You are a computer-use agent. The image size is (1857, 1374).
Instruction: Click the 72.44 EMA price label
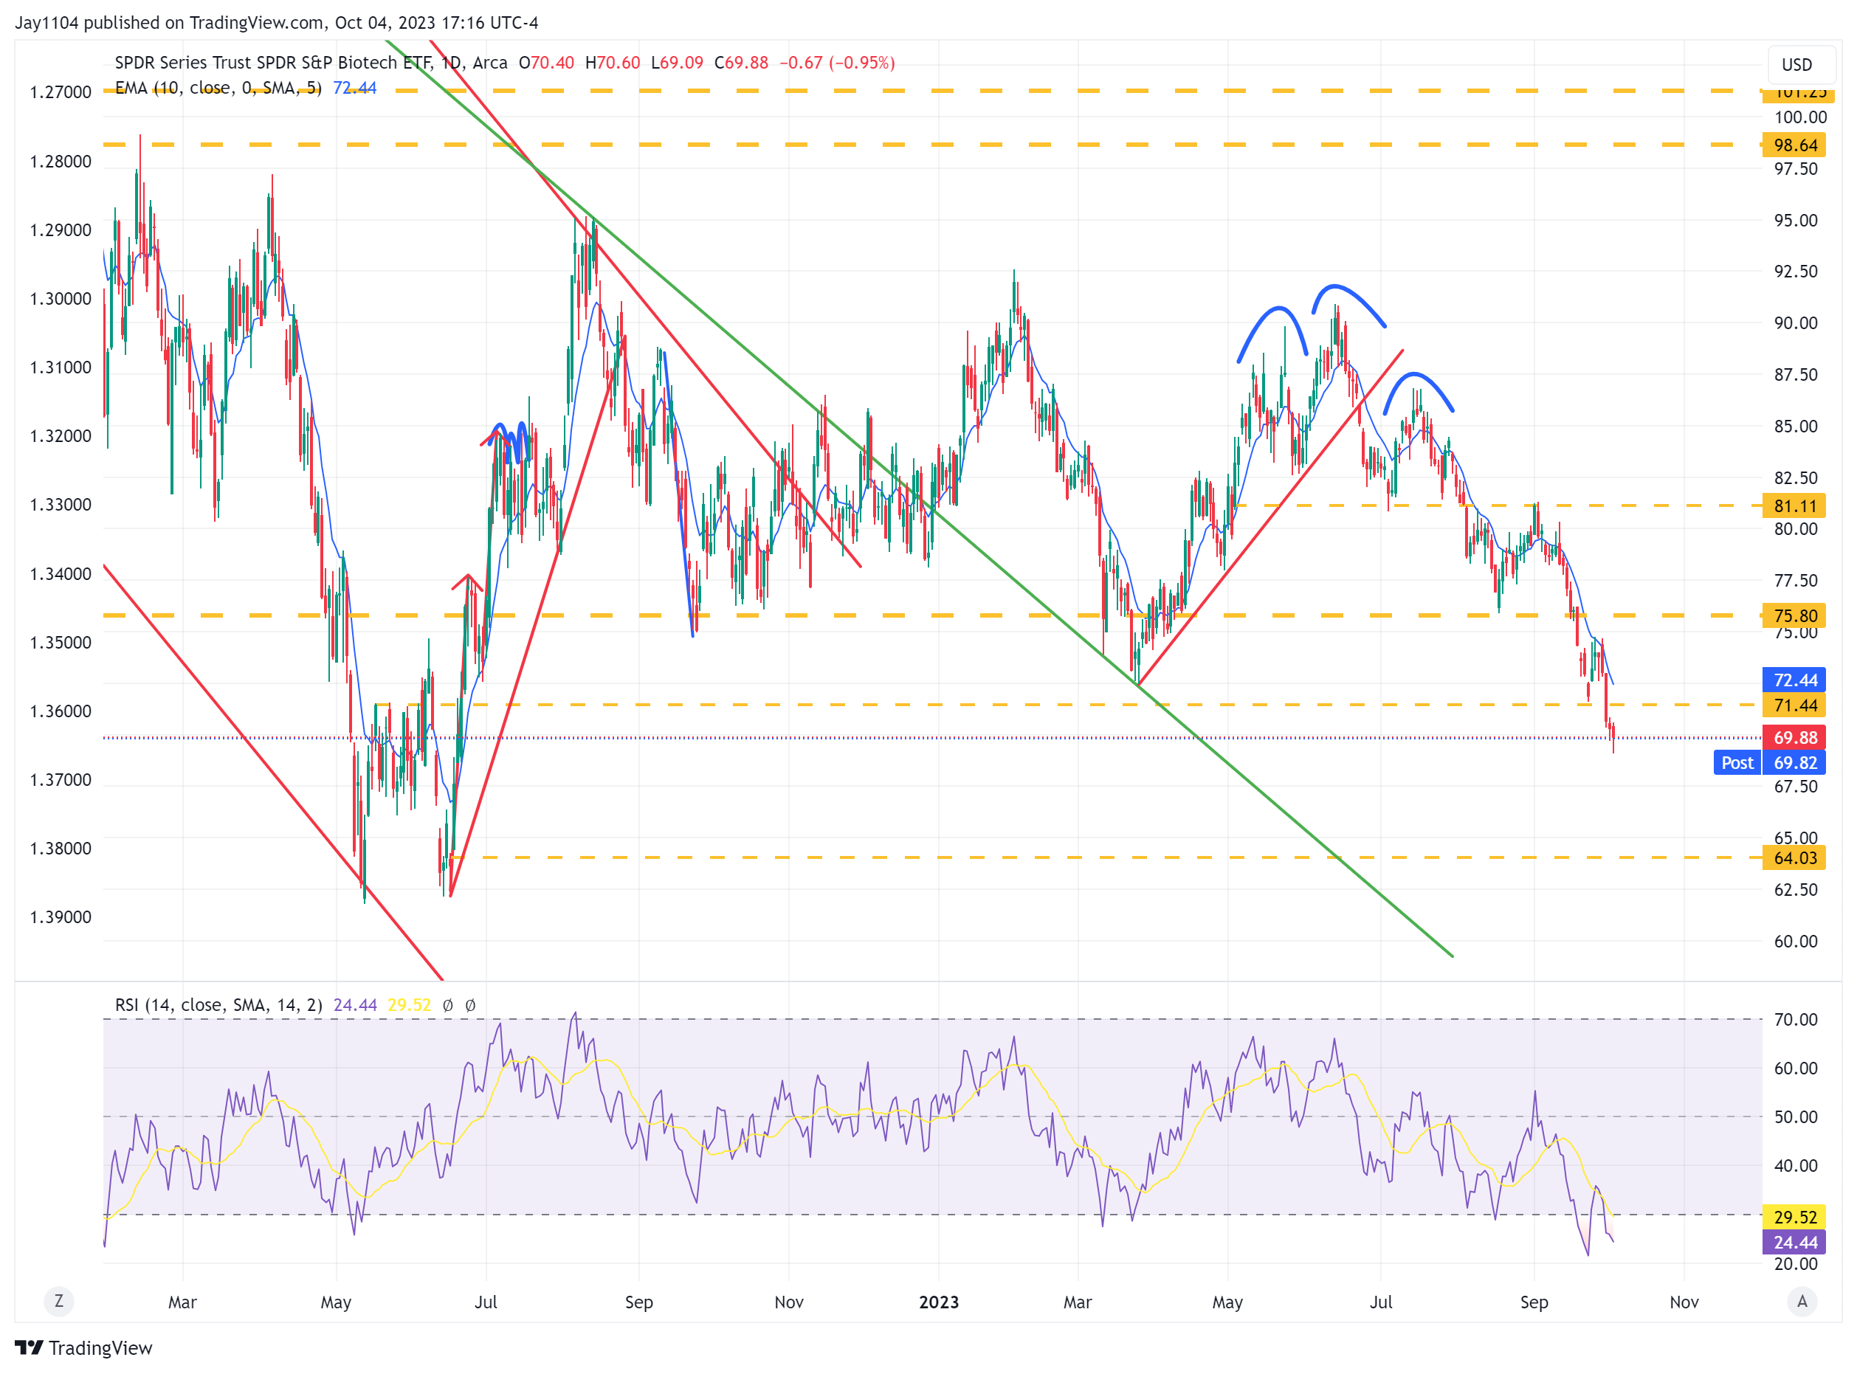[x=1793, y=680]
